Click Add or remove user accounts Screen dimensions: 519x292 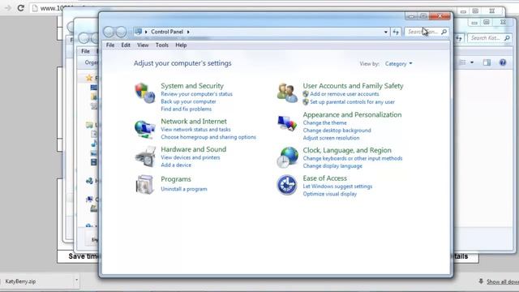tap(344, 94)
